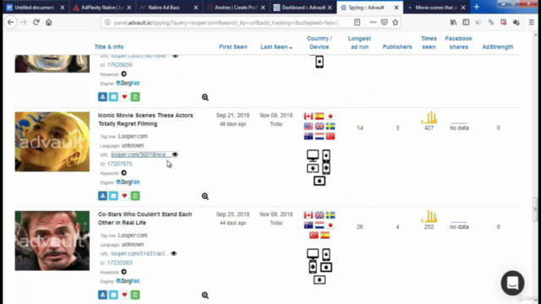The height and width of the screenshot is (304, 541).
Task: Open ad ID 17620656 link
Action: (120, 65)
